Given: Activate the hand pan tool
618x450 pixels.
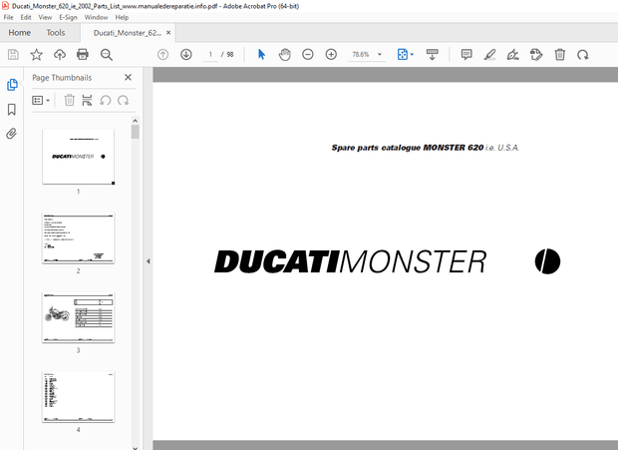Looking at the screenshot, I should tap(284, 55).
